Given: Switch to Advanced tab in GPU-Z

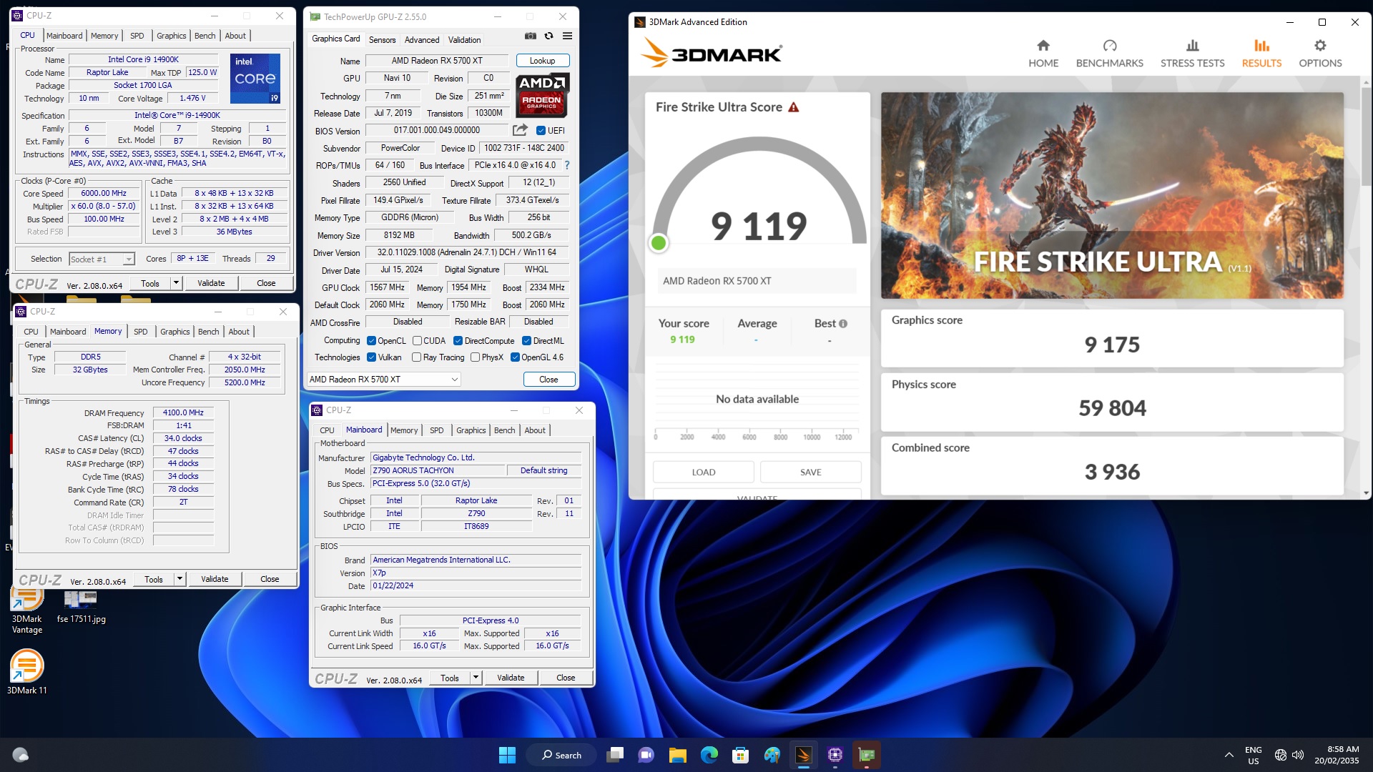Looking at the screenshot, I should coord(422,40).
